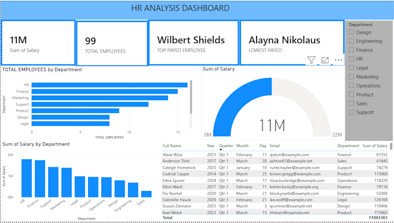Tick the Marketing department checkbox
The width and height of the screenshot is (394, 223).
pyautogui.click(x=351, y=76)
